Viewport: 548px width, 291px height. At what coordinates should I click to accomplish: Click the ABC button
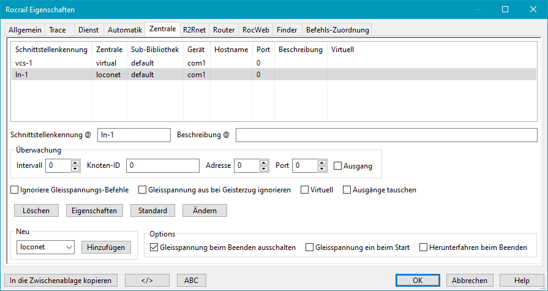click(x=191, y=280)
